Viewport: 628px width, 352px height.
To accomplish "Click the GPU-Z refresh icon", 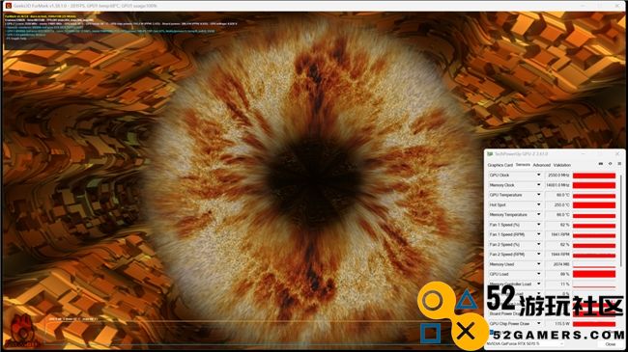I will [x=610, y=164].
